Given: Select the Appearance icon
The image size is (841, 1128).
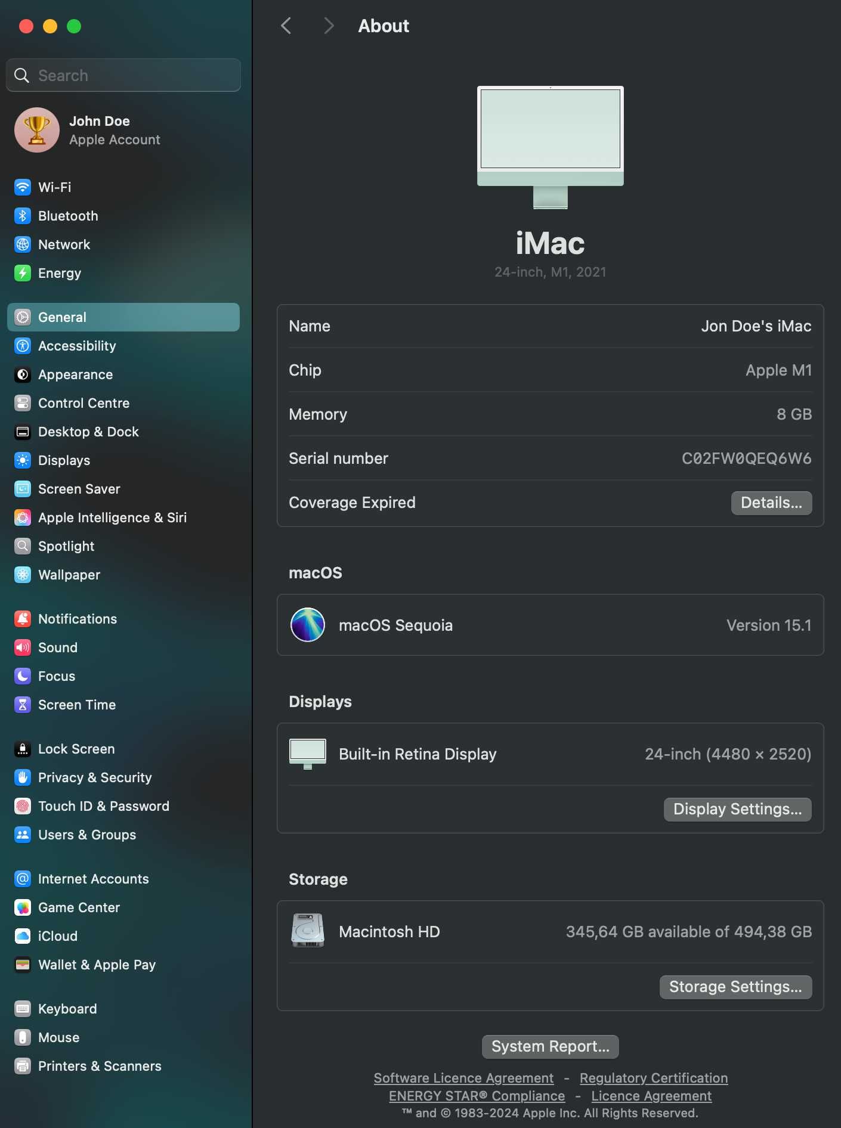Looking at the screenshot, I should [23, 374].
